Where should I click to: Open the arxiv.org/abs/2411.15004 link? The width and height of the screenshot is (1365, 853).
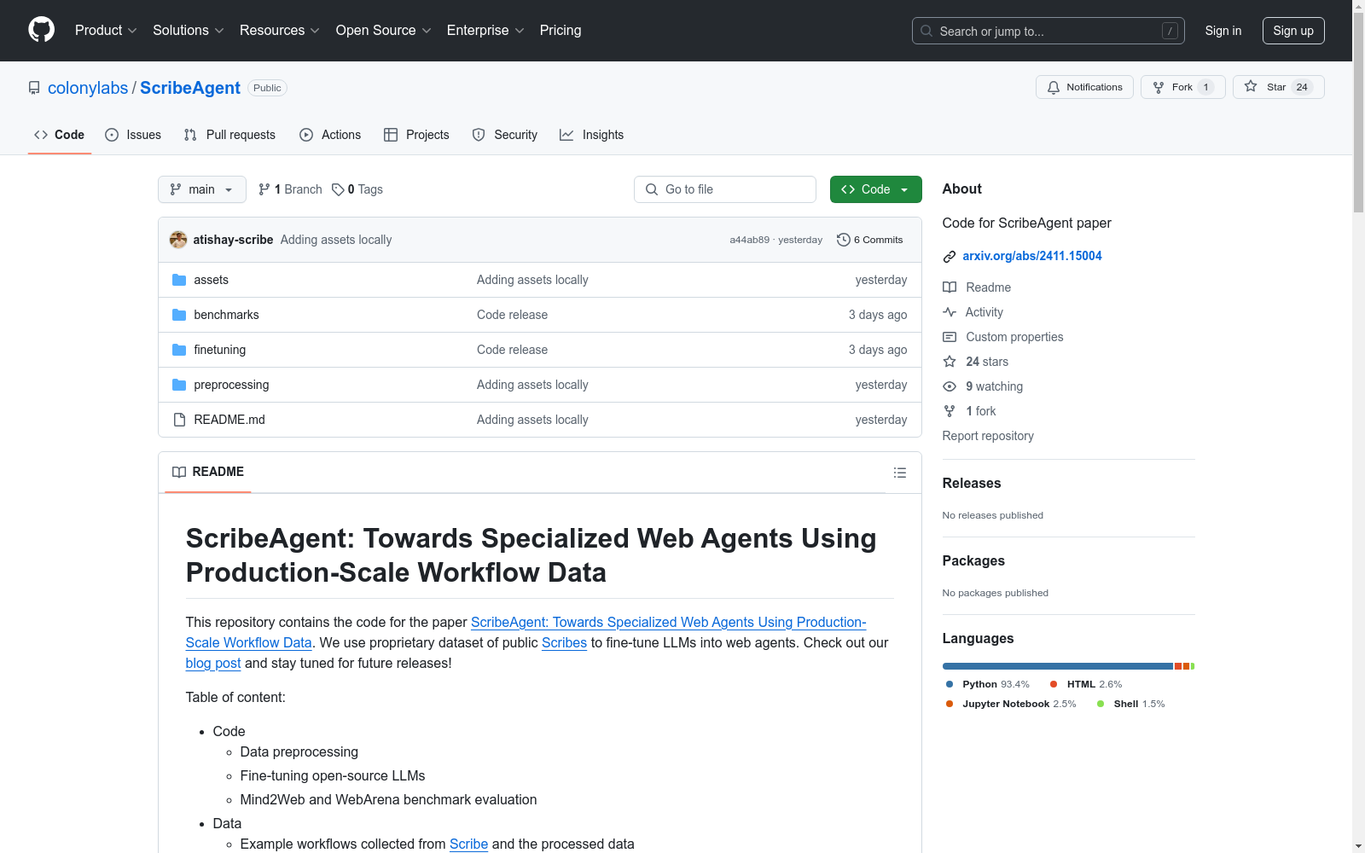pos(1032,256)
